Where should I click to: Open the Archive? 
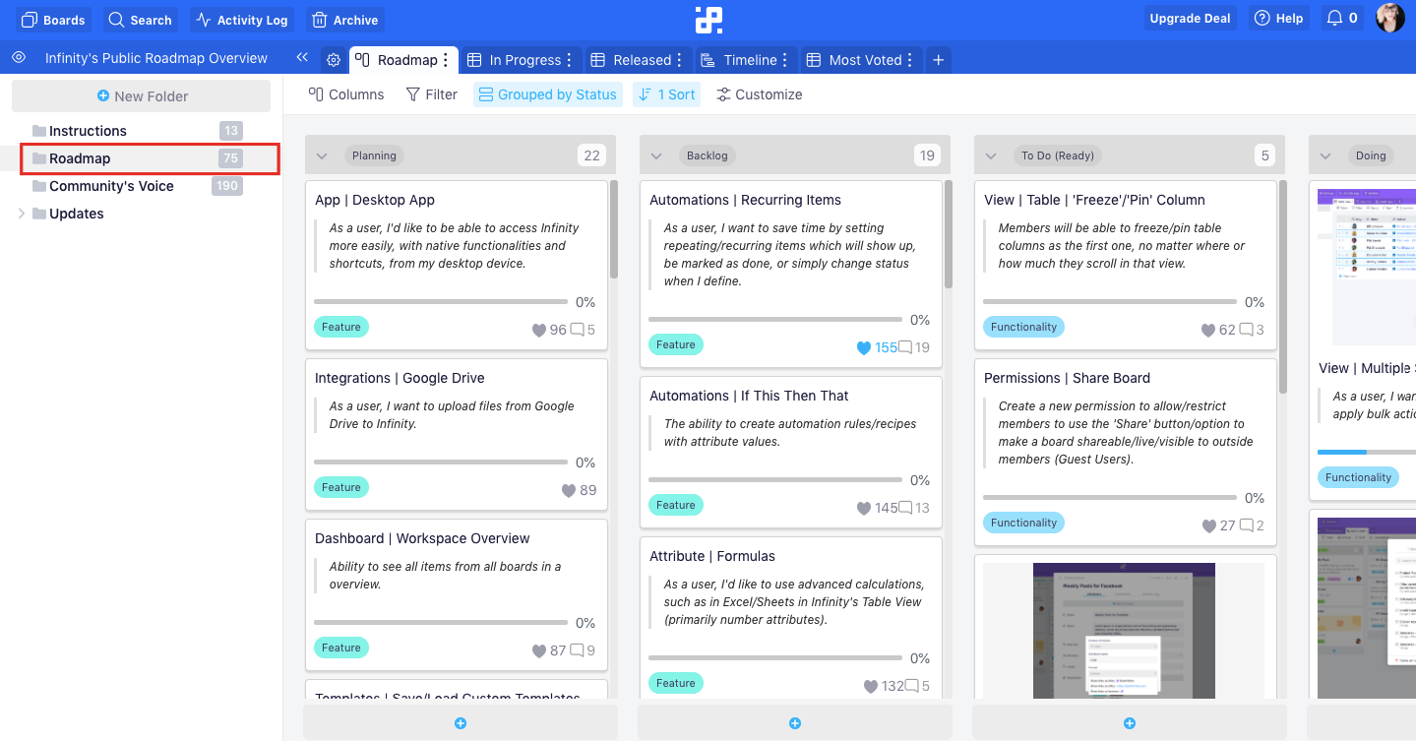point(345,20)
